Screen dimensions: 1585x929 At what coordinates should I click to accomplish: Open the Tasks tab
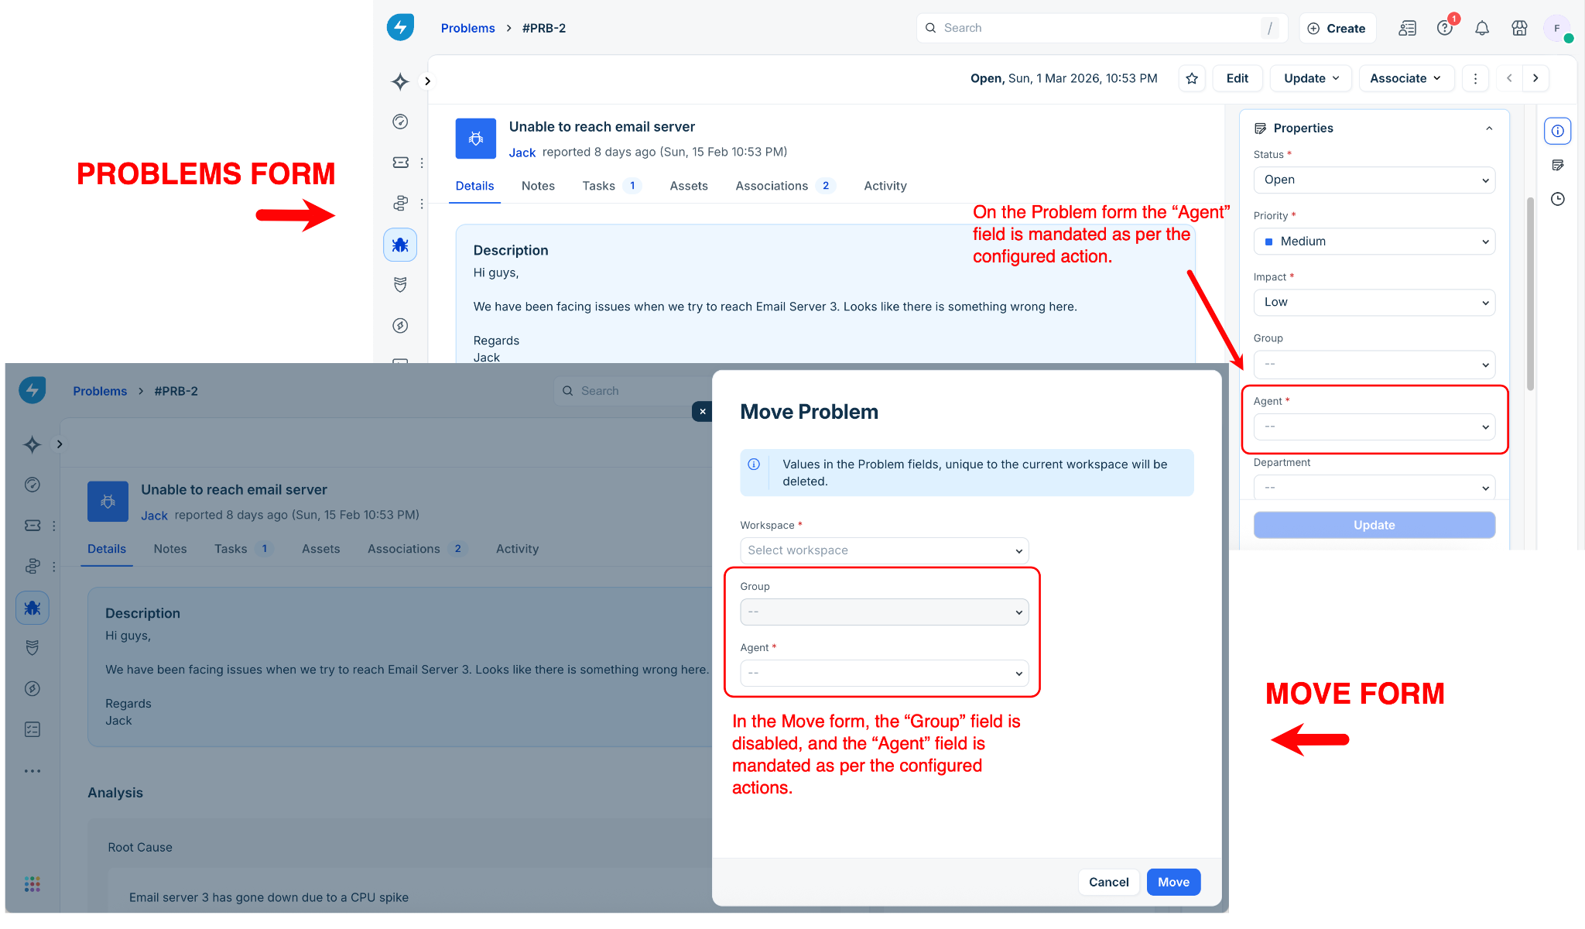pyautogui.click(x=598, y=186)
